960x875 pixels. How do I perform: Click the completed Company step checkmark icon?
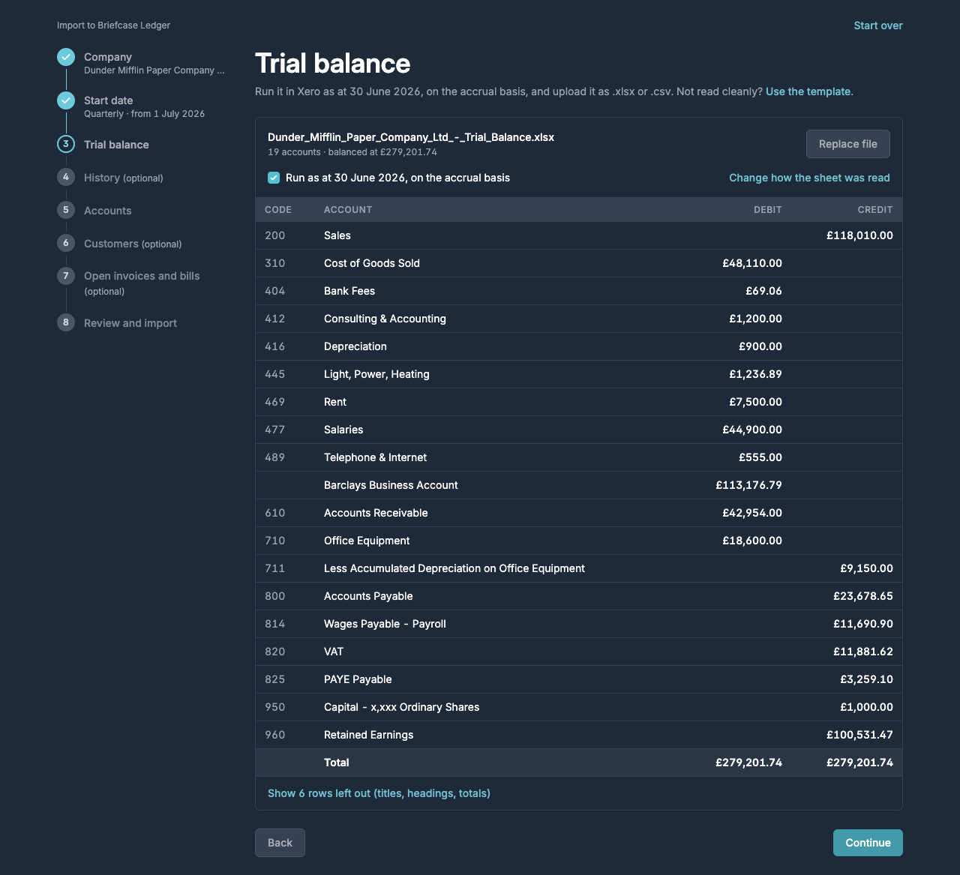coord(66,57)
